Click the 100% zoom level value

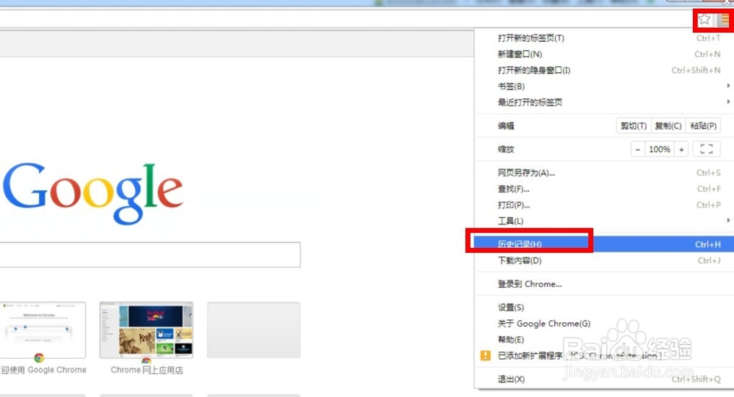pyautogui.click(x=660, y=150)
